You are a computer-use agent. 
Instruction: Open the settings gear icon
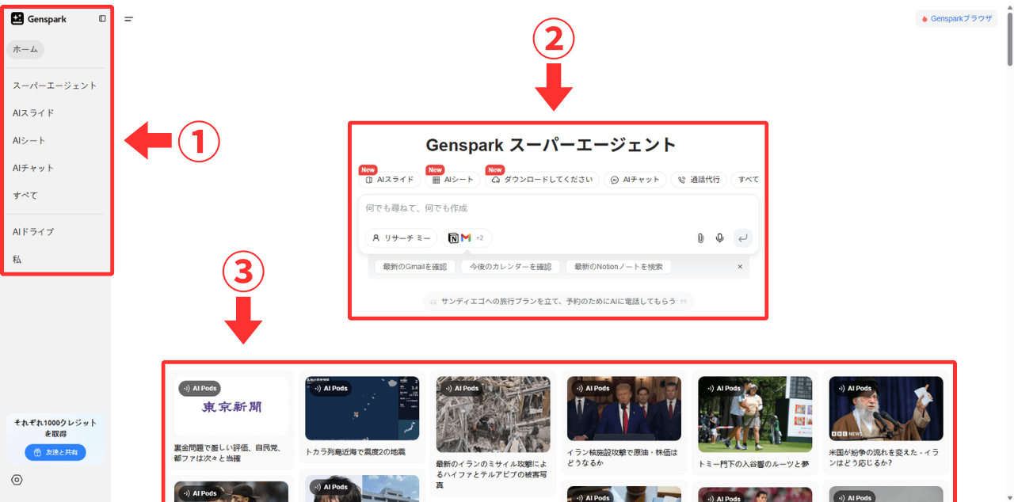tap(17, 480)
